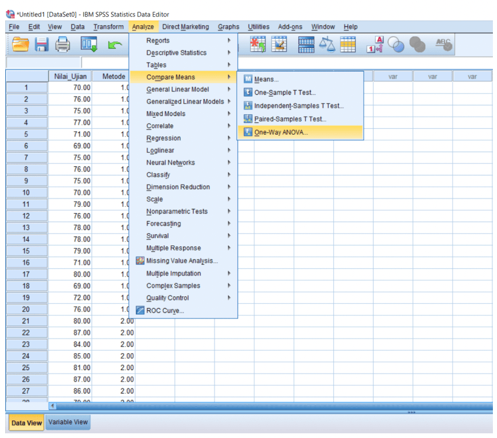
Task: Choose Forecasting from the Analyze menu
Action: (x=184, y=224)
